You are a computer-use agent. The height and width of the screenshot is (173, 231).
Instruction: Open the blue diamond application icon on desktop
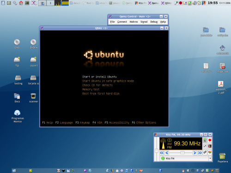click(x=223, y=49)
